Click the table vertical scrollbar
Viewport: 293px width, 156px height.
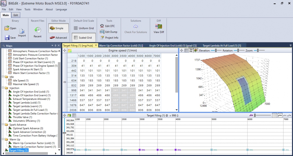tap(177, 75)
